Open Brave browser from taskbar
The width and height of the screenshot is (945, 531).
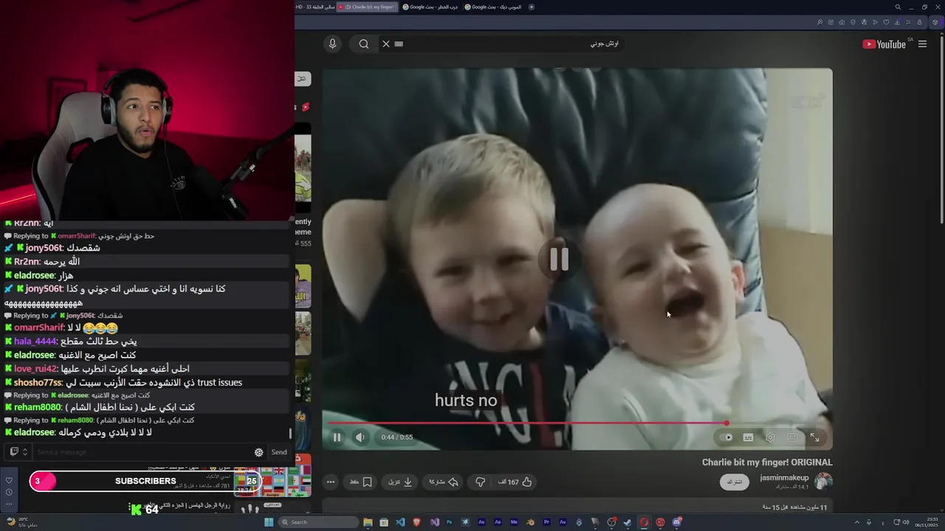click(x=417, y=522)
